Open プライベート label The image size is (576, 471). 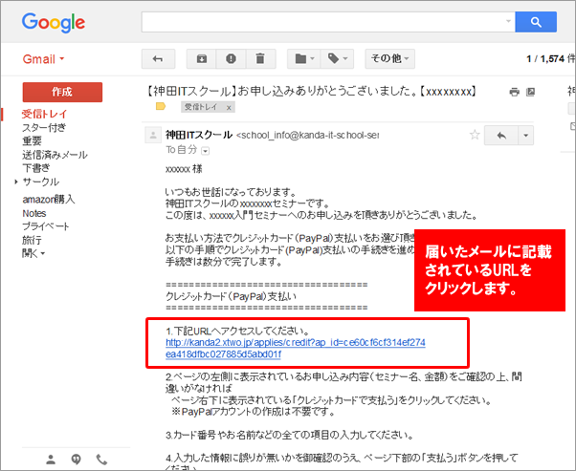[46, 226]
